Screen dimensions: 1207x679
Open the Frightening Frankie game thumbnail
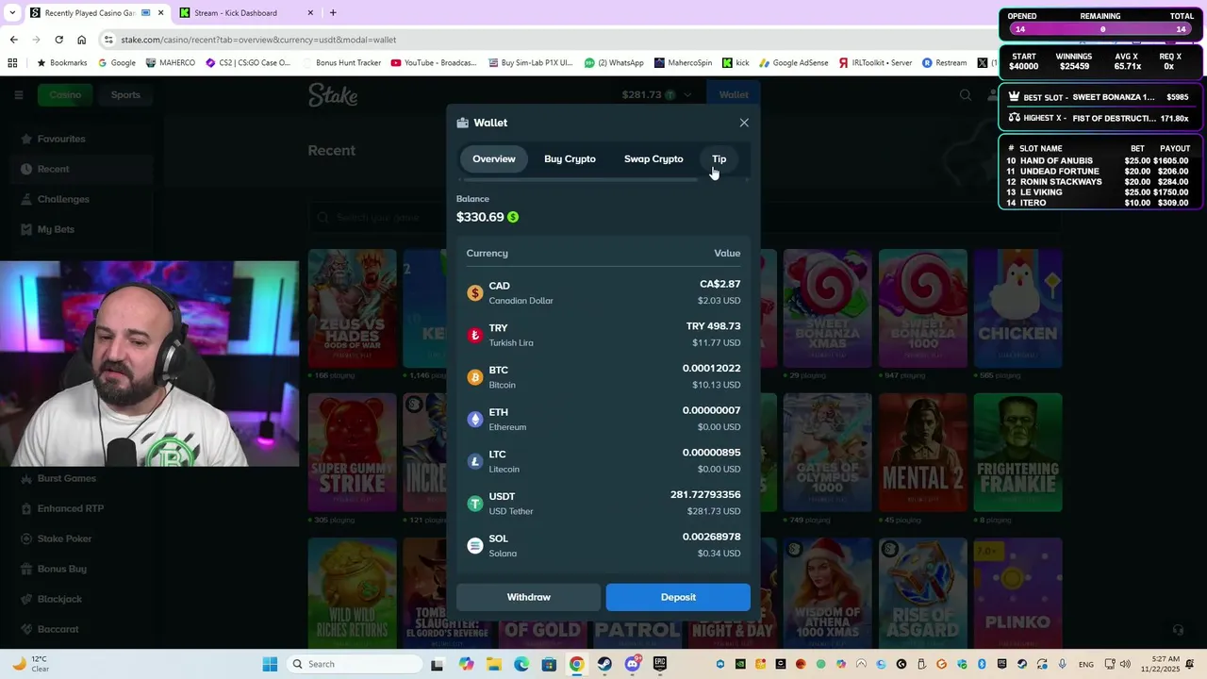(x=1017, y=453)
